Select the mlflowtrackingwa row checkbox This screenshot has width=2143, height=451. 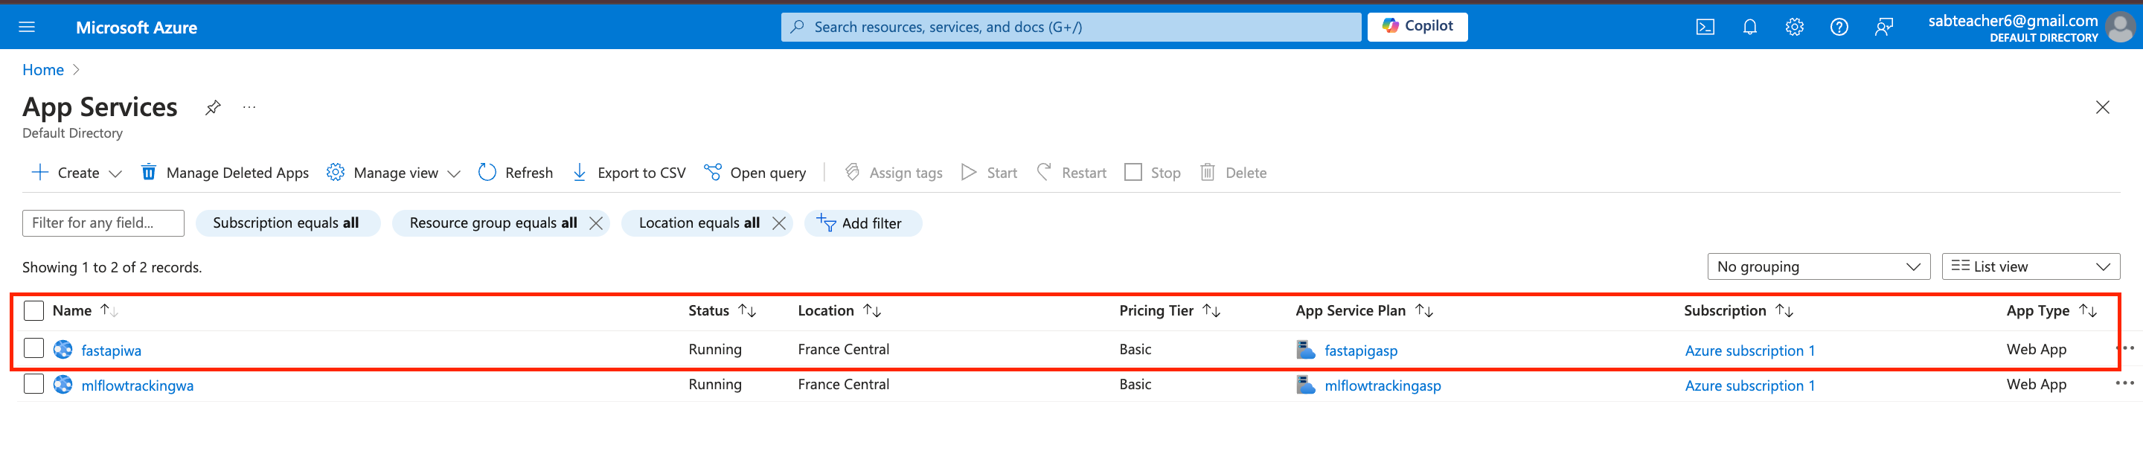(x=33, y=385)
